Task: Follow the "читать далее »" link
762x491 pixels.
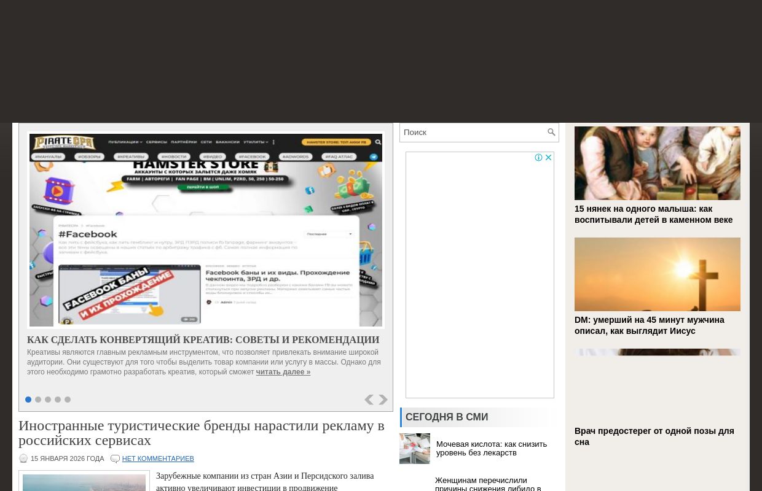Action: tap(283, 372)
